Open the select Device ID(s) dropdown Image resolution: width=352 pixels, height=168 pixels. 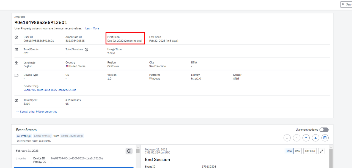72,136
